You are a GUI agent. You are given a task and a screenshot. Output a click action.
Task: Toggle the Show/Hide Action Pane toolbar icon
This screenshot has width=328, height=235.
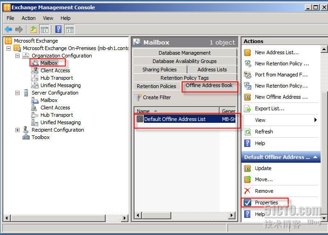tap(69, 29)
